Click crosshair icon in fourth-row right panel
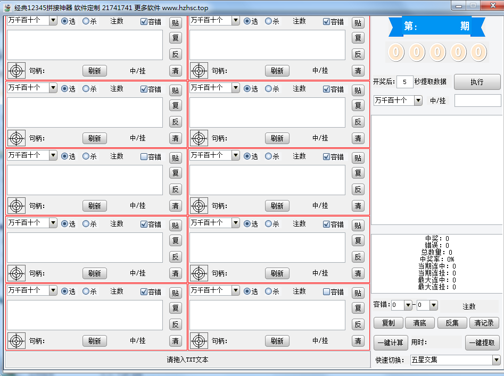Viewport: 504px width, 376px height. pos(199,273)
